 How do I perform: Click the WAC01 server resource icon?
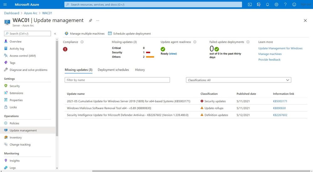7,22
